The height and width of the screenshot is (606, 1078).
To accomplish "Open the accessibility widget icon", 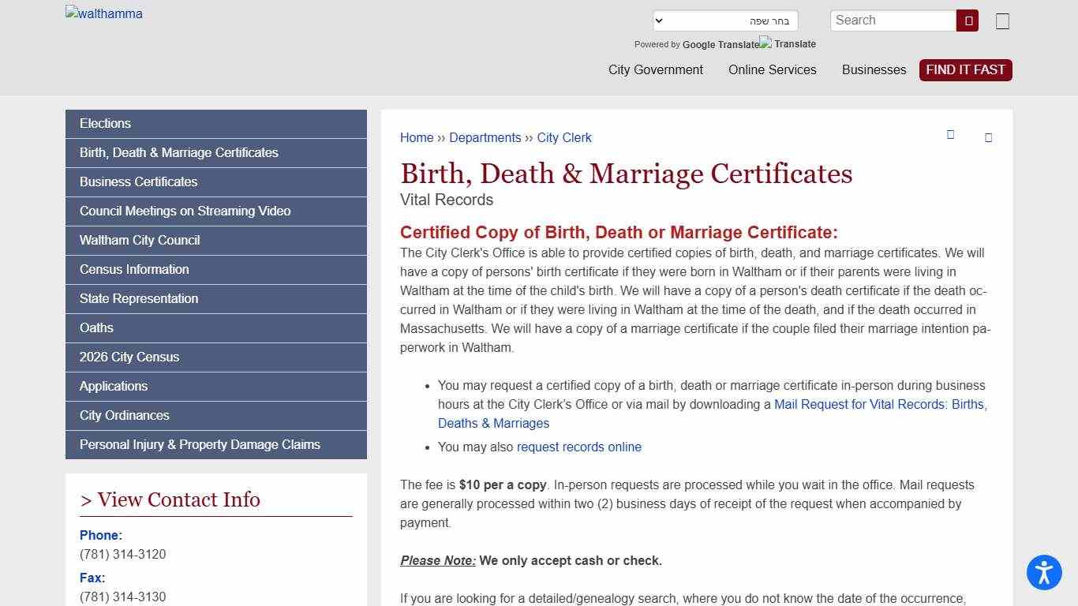I will pos(1043,573).
